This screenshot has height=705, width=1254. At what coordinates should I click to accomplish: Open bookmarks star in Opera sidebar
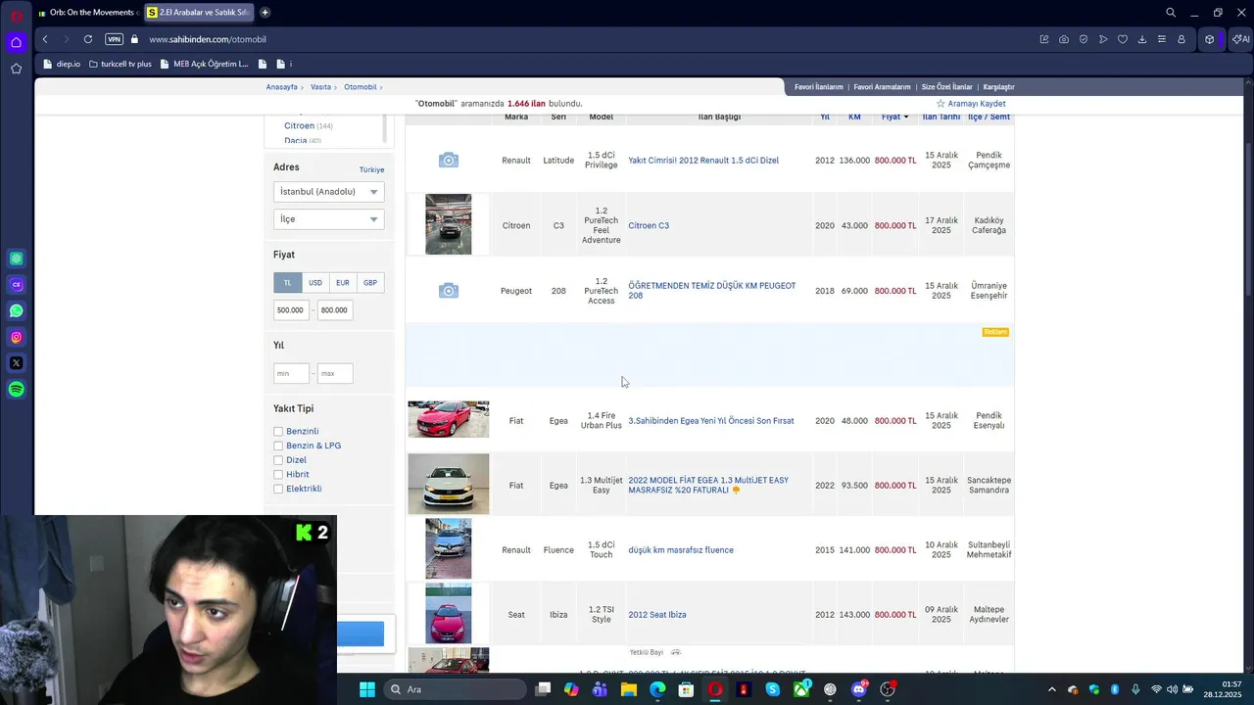[16, 69]
